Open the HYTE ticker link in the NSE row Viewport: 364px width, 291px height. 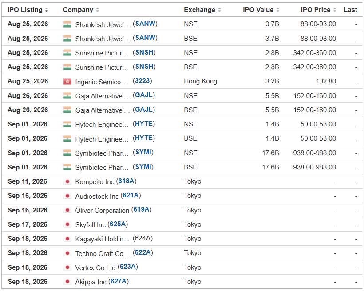coord(144,124)
